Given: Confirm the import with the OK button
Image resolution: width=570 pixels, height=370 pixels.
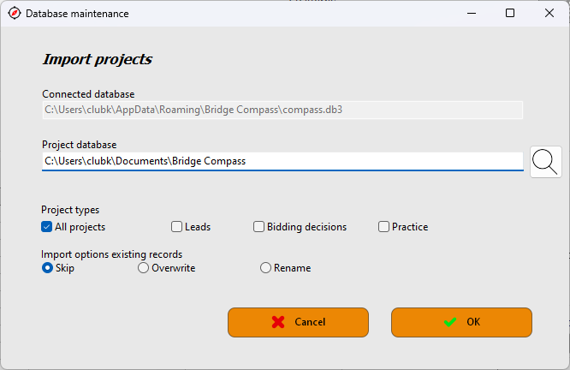Looking at the screenshot, I should coord(461,322).
